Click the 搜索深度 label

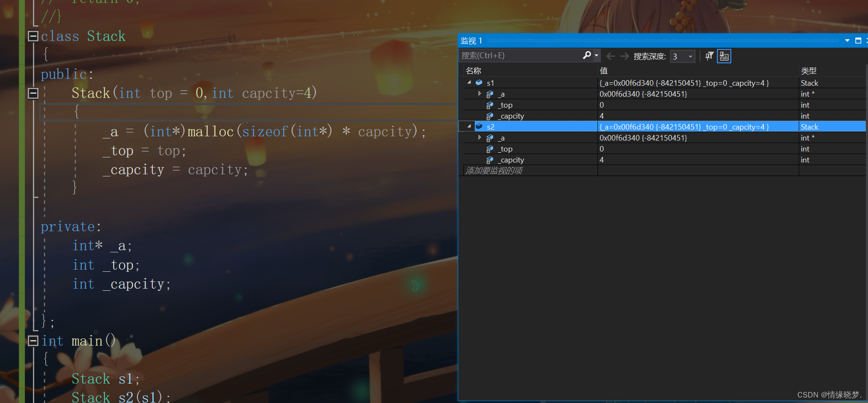pyautogui.click(x=649, y=56)
